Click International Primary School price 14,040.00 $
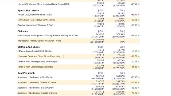 [x=99, y=40]
